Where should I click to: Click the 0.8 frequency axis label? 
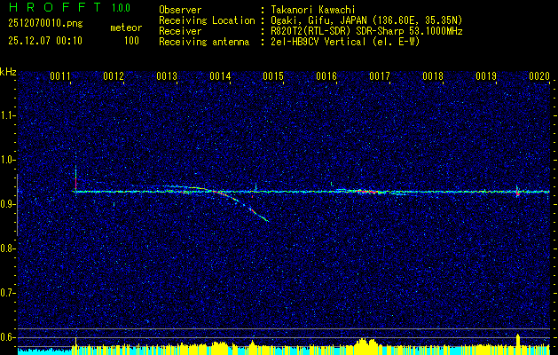pyautogui.click(x=8, y=248)
